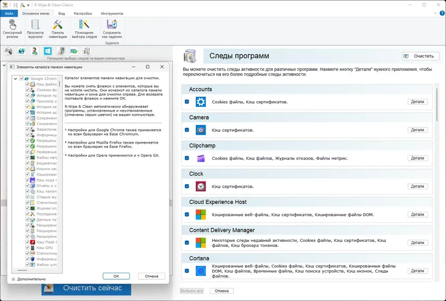The height and width of the screenshot is (301, 446).
Task: Click Отмена in the catalog dialog
Action: 152,276
